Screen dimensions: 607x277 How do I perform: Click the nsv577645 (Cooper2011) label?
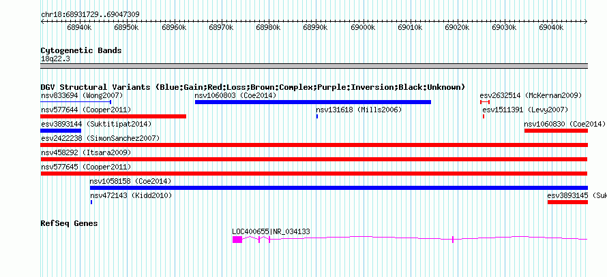click(86, 167)
